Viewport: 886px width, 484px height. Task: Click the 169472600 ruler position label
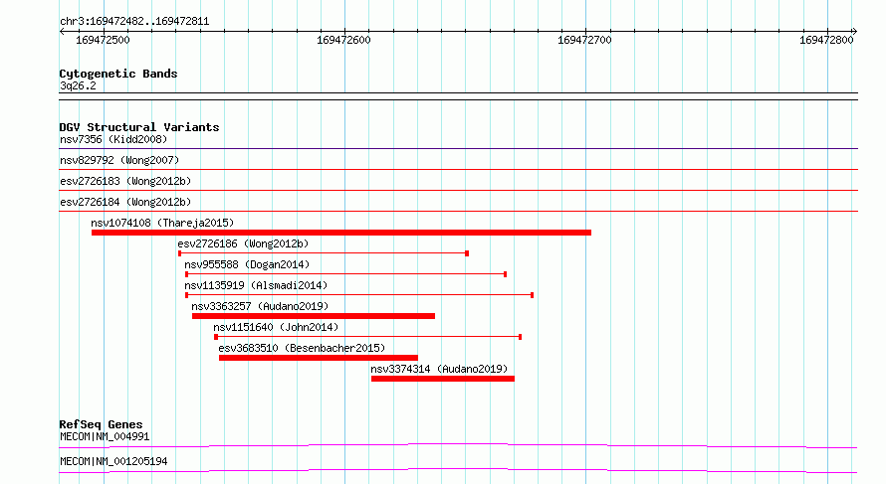343,40
